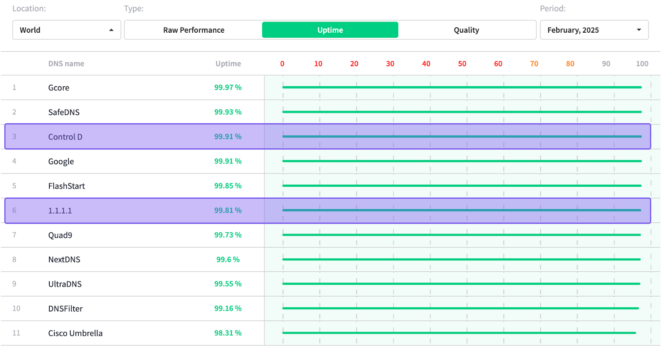Click the Gcore uptime bar
Viewport: 663px width, 347px height.
coord(462,87)
